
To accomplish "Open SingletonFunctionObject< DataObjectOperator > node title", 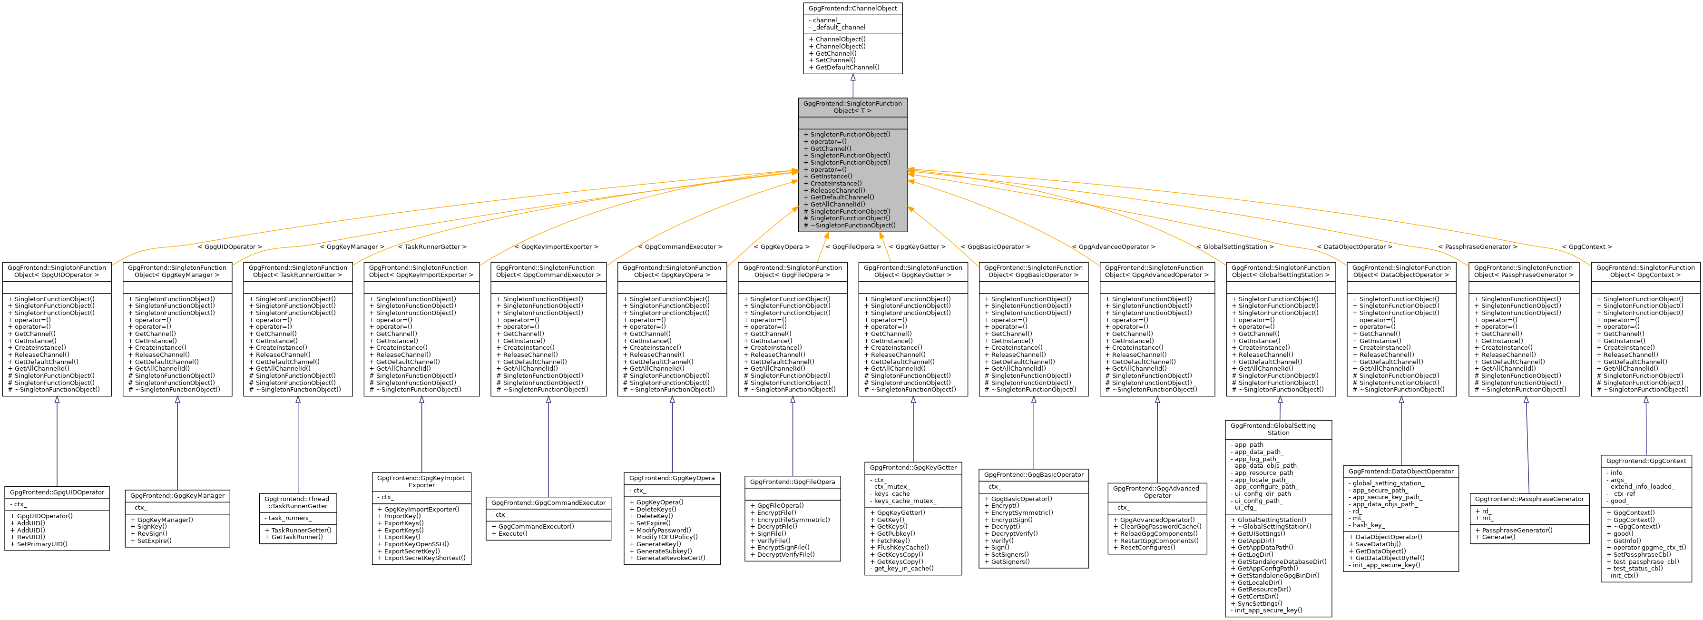I will coord(1401,272).
